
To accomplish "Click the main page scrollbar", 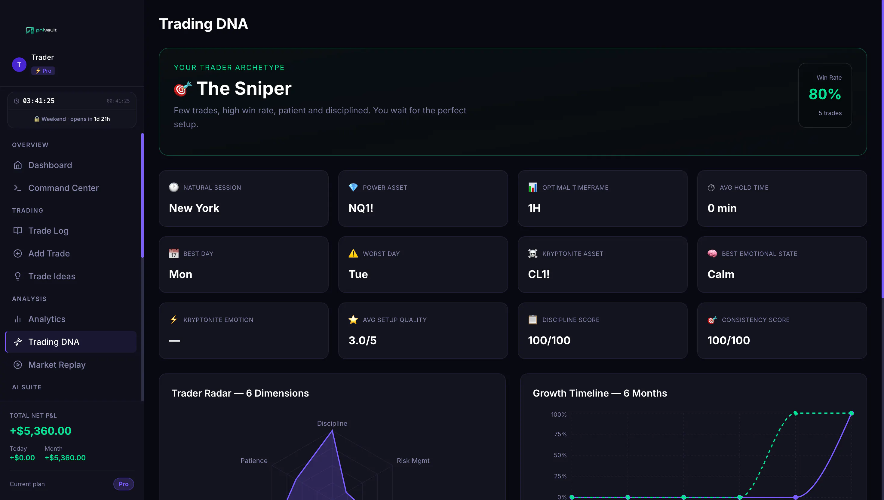I will [882, 149].
